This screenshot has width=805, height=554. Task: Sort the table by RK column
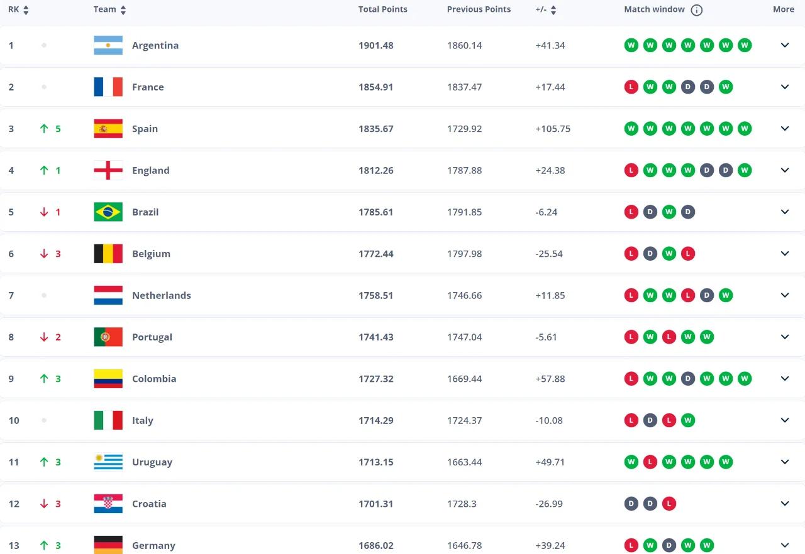tap(19, 9)
